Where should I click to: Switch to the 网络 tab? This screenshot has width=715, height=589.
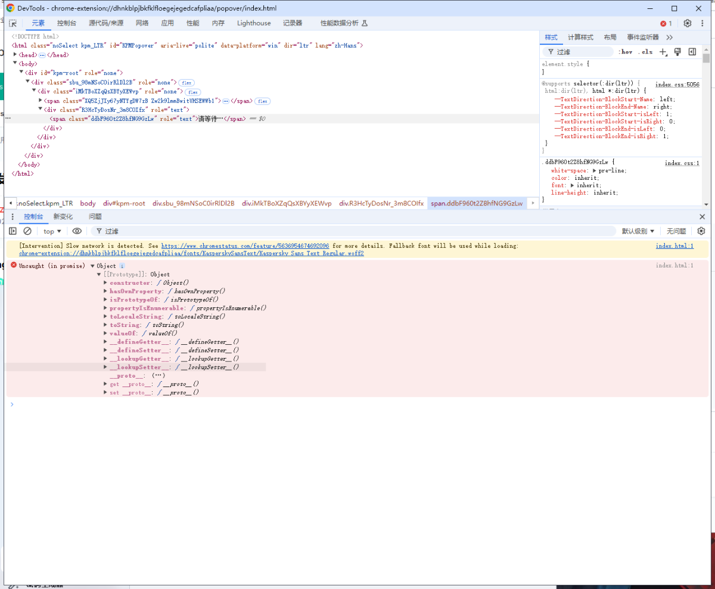pyautogui.click(x=142, y=23)
